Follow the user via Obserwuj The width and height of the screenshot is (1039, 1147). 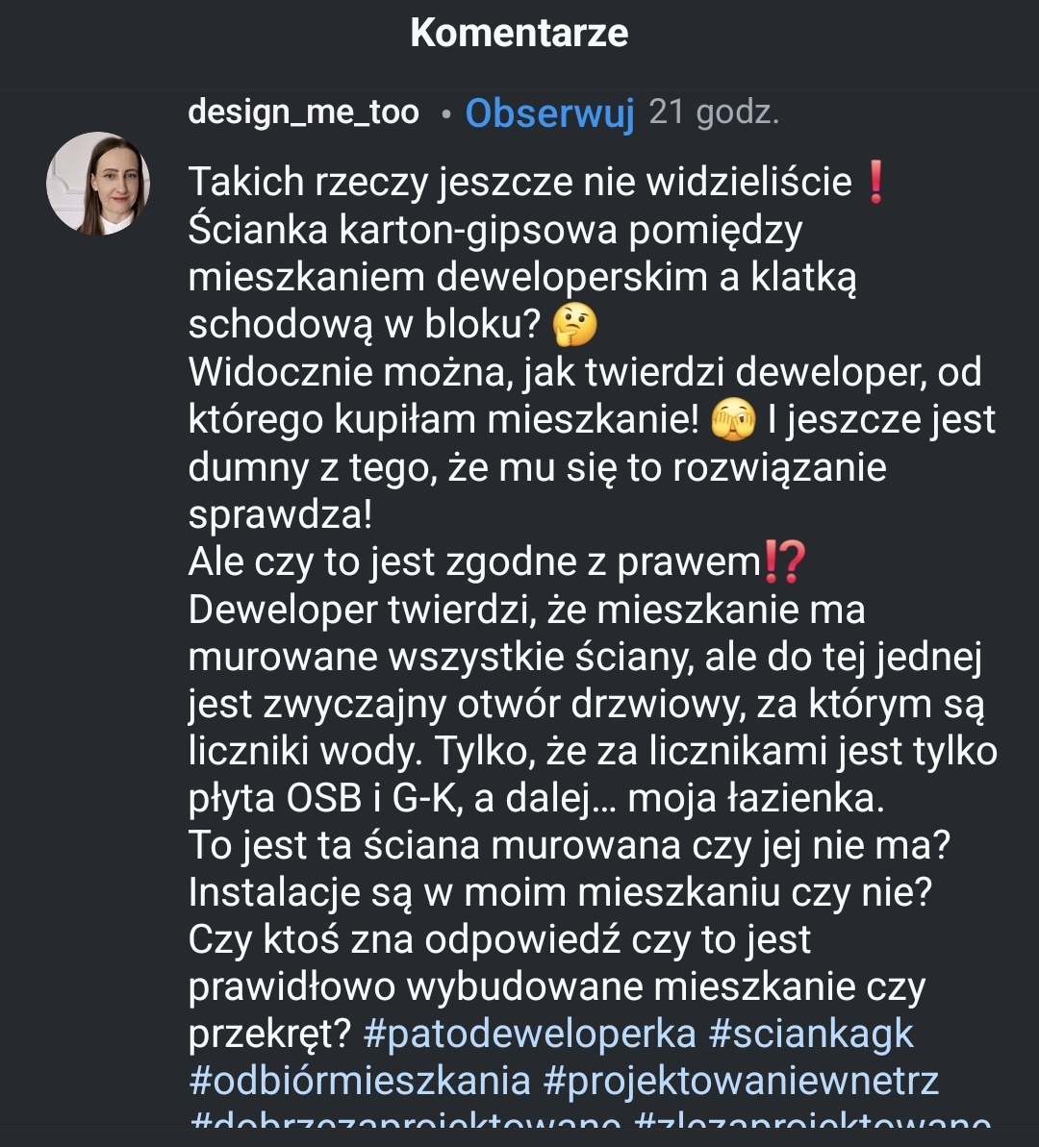pos(549,114)
